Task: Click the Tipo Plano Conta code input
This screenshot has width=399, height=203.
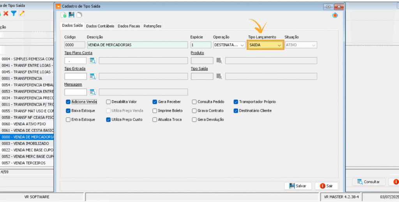Action: 76,61
